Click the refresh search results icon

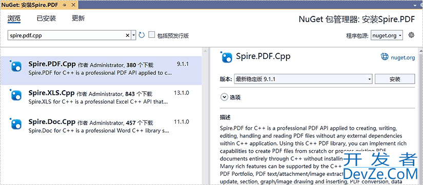[142, 35]
